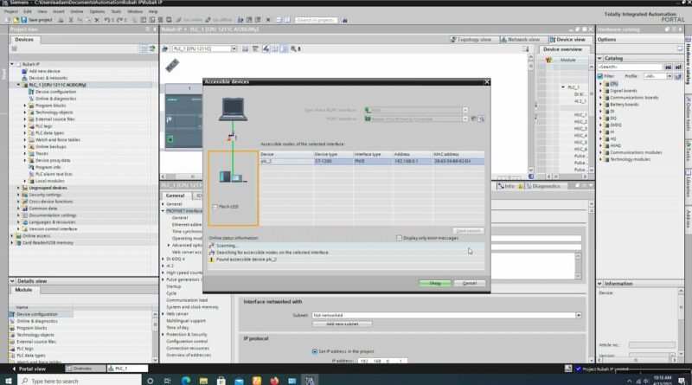Click the Cancel button in dialog
This screenshot has height=385, width=692.
(x=470, y=283)
